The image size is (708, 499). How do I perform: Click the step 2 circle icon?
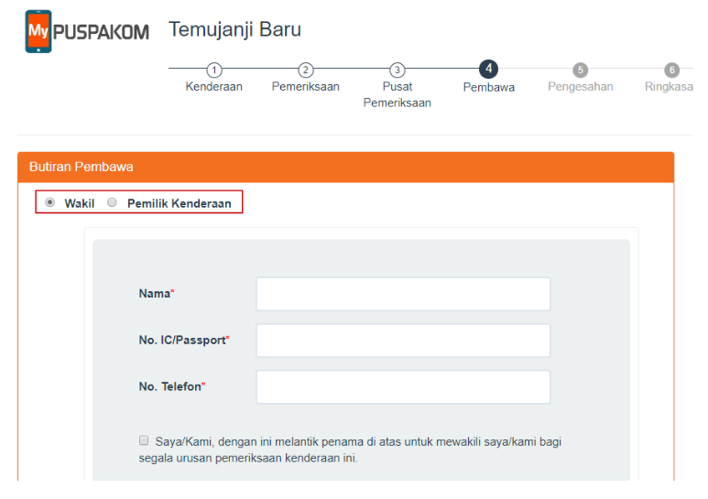point(306,70)
